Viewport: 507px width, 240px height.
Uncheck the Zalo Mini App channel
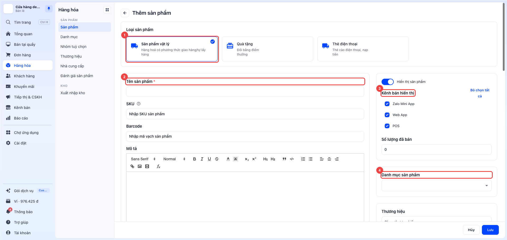[x=387, y=104]
